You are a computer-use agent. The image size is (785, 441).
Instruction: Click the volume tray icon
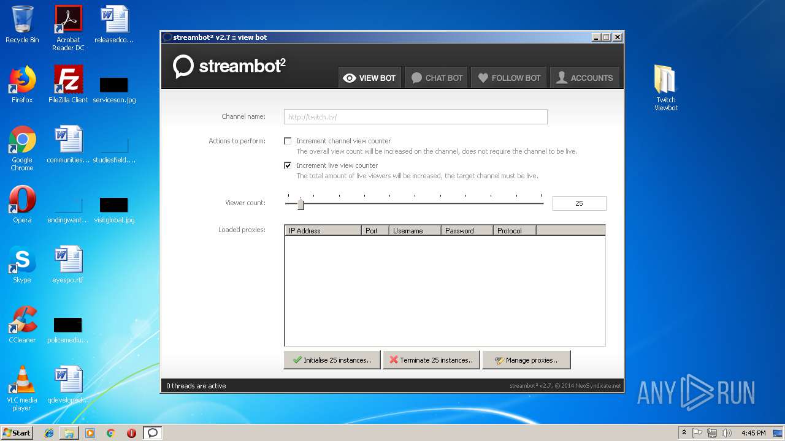[x=727, y=433]
